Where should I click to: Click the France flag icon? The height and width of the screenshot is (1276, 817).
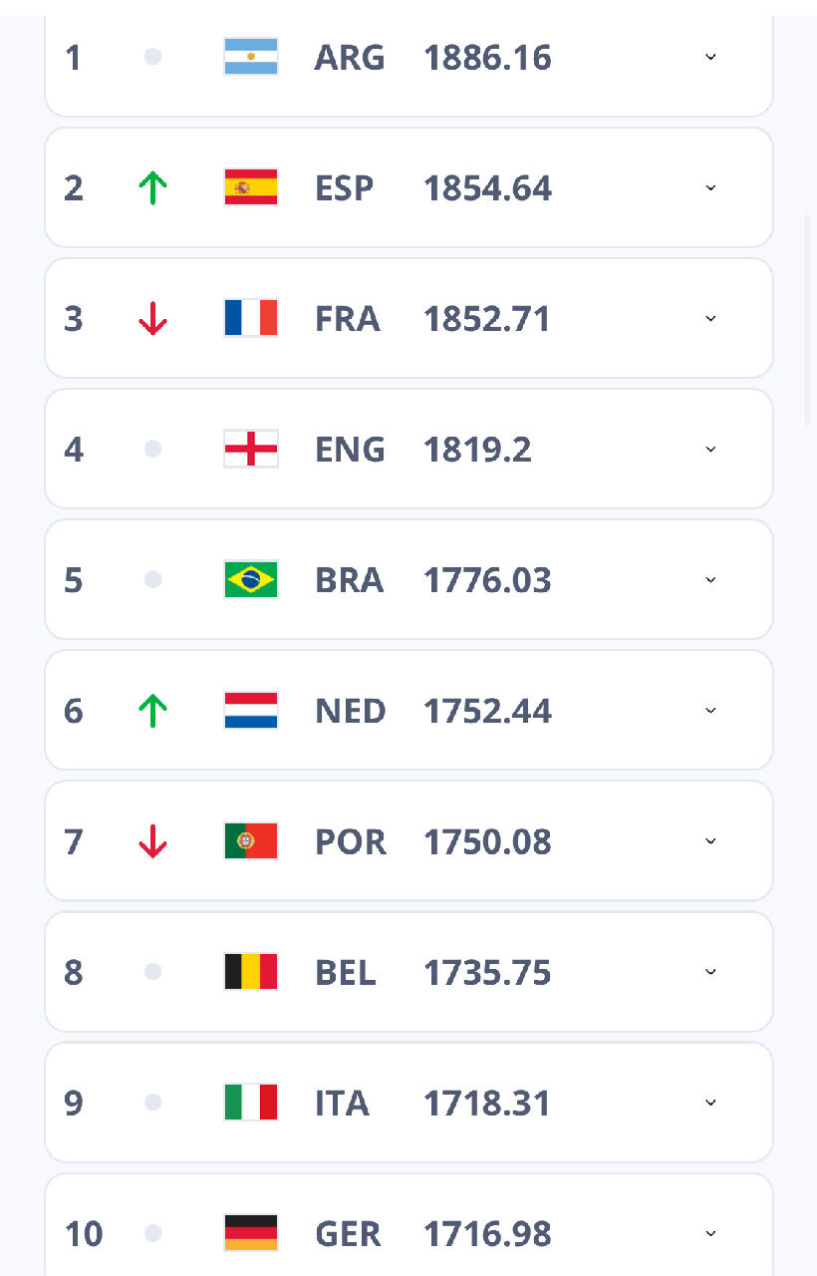[251, 318]
